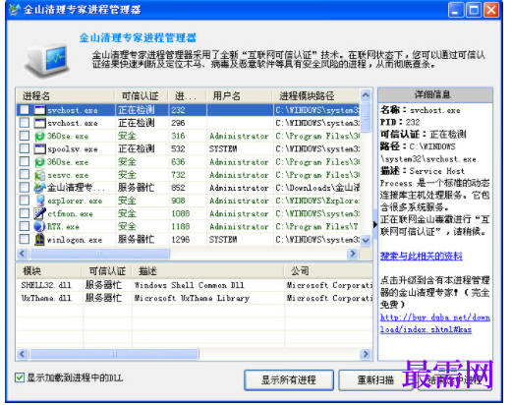Click the Windows Shell Common Dll description
The height and width of the screenshot is (405, 512).
[190, 285]
